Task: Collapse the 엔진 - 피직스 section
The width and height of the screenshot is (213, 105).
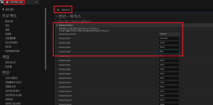Action: pos(57,16)
